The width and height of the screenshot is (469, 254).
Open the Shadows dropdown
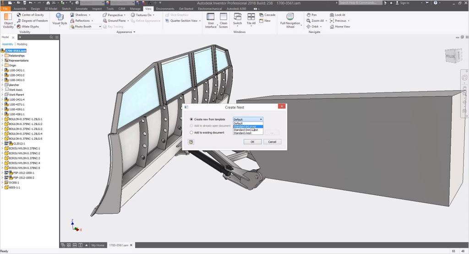89,15
